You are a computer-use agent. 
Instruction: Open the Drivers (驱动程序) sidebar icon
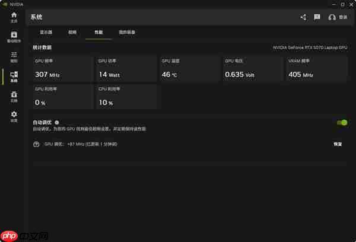14,36
